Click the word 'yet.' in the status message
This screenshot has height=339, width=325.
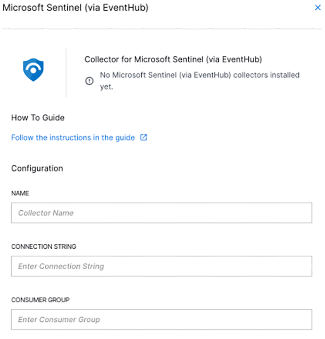(107, 88)
